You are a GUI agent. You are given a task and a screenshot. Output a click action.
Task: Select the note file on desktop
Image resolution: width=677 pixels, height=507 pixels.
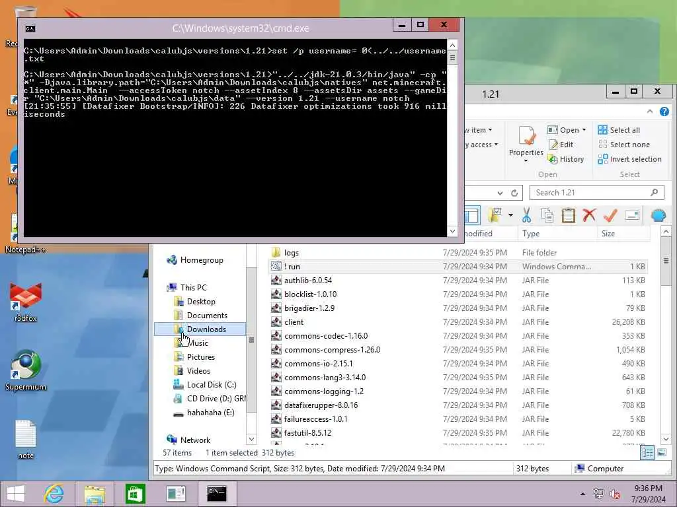click(26, 440)
